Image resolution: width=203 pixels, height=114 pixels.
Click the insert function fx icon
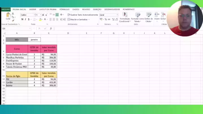point(51,28)
